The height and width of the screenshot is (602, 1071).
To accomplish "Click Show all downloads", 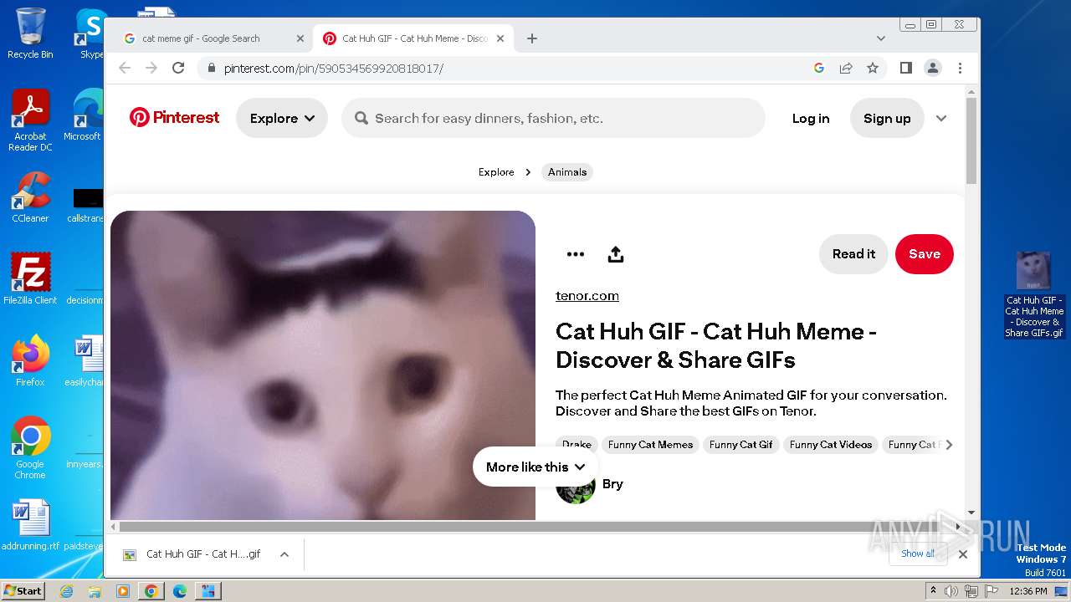I will tap(918, 554).
